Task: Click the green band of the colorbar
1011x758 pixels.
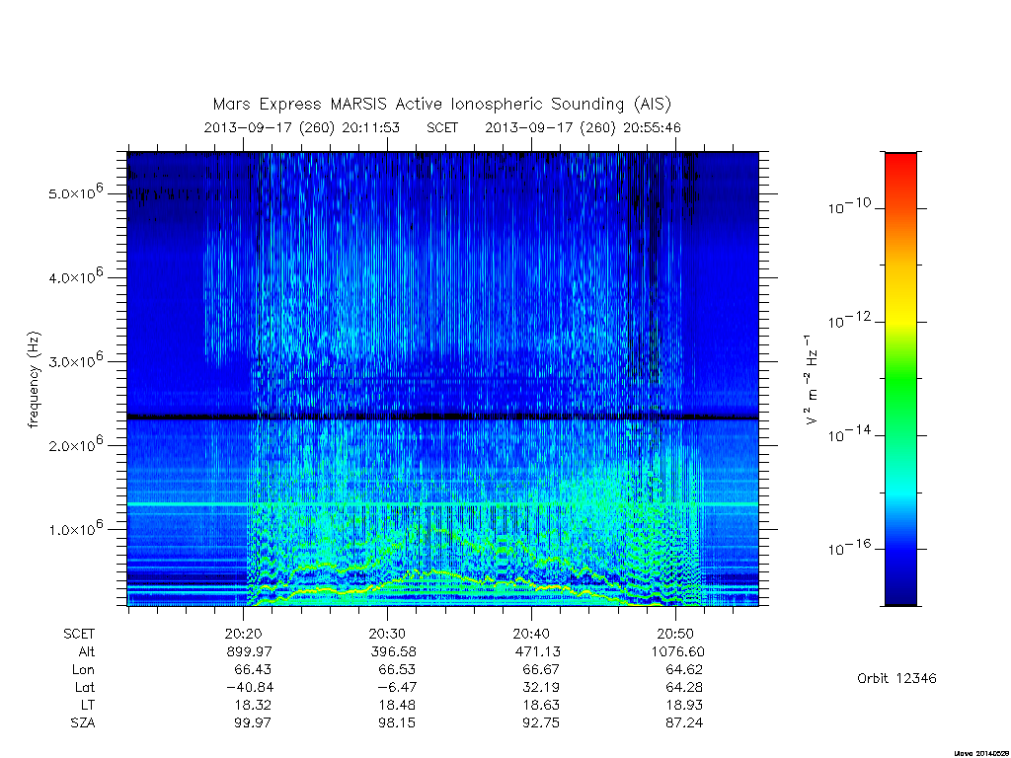Action: point(900,380)
